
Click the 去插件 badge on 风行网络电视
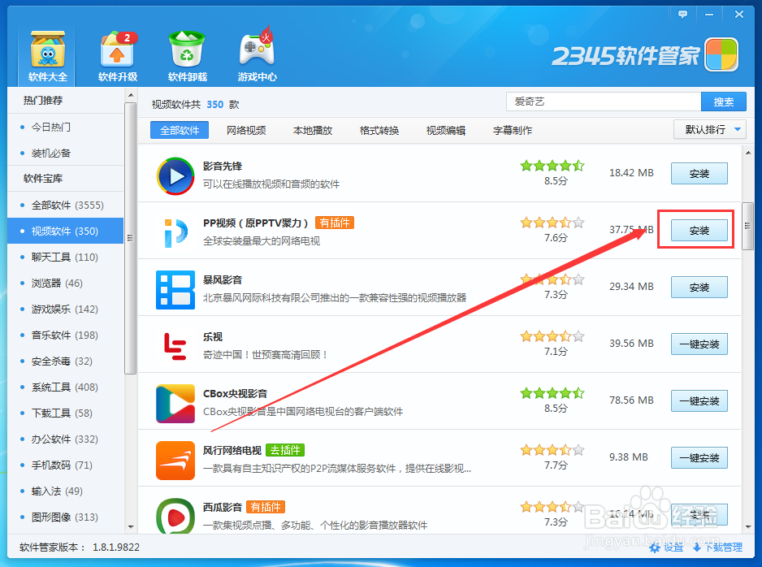[x=285, y=450]
